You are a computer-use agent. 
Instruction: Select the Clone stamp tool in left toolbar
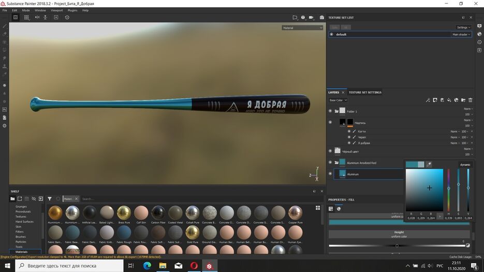(5, 66)
